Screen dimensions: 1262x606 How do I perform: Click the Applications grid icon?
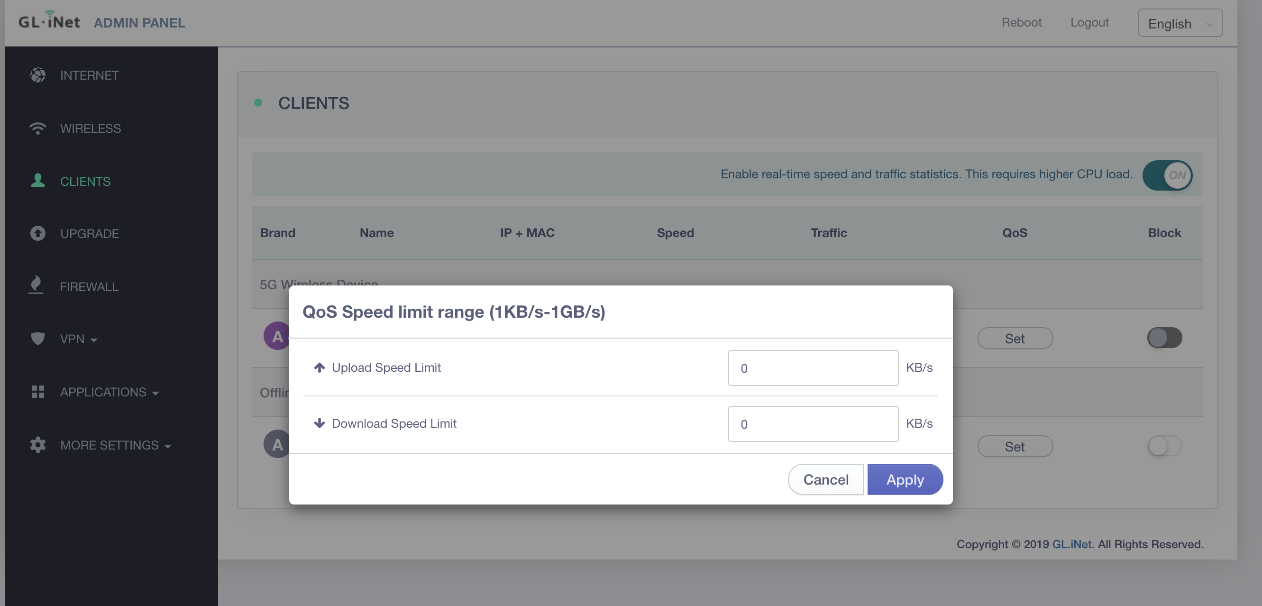[x=38, y=391]
